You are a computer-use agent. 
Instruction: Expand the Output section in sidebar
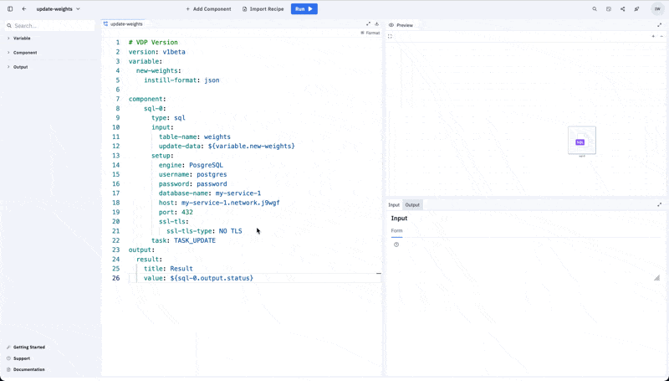click(20, 67)
